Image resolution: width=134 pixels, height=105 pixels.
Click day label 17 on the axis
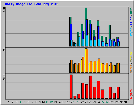pyautogui.click(x=71, y=102)
